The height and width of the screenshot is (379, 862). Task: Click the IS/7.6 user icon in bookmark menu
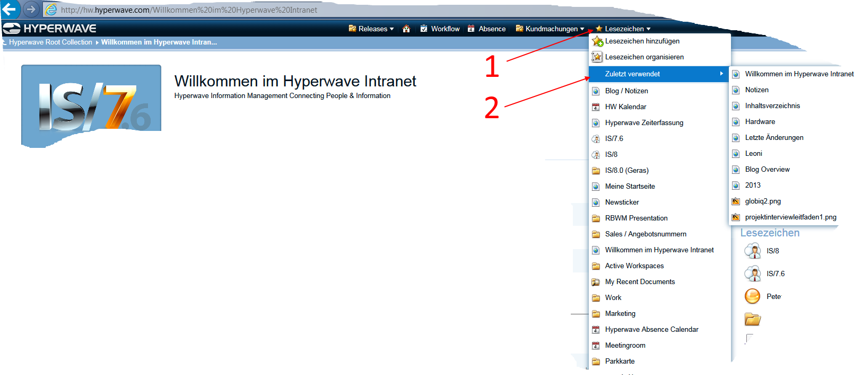tap(596, 139)
